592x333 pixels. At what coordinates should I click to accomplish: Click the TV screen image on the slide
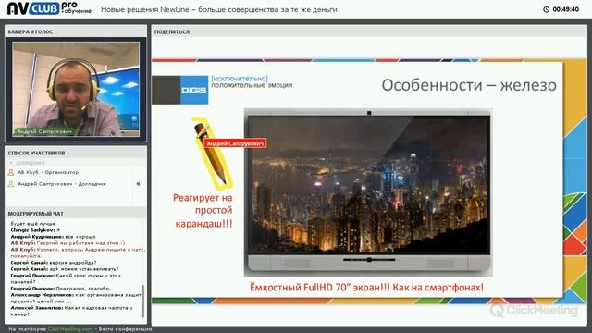(369, 185)
